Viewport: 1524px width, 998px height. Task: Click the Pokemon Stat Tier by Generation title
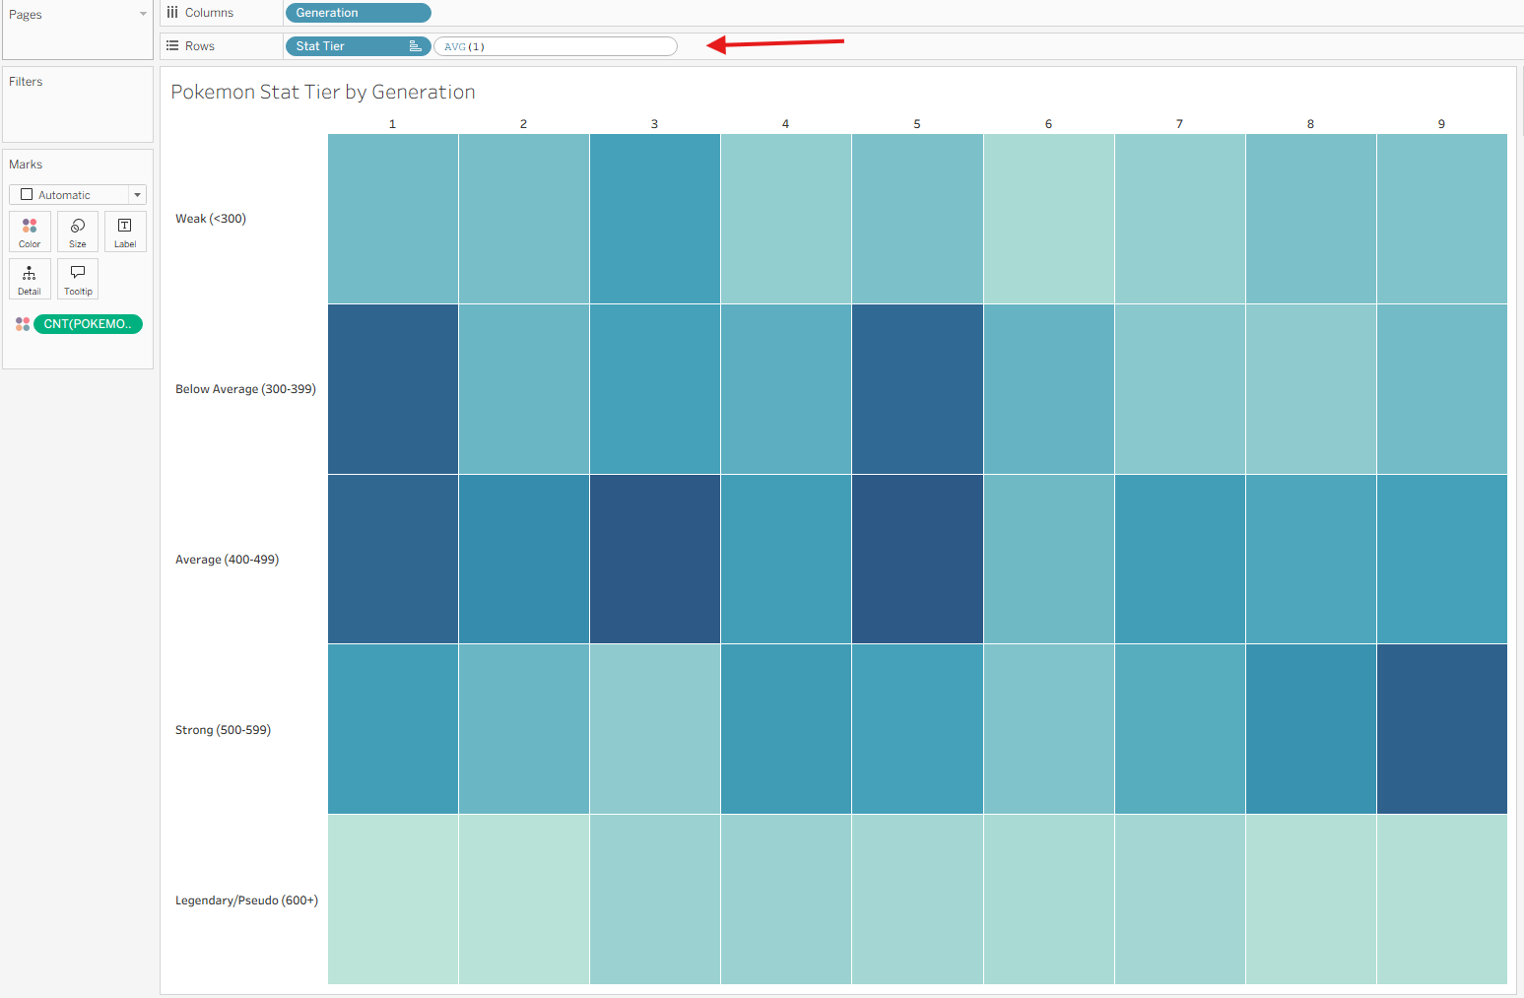pyautogui.click(x=323, y=92)
